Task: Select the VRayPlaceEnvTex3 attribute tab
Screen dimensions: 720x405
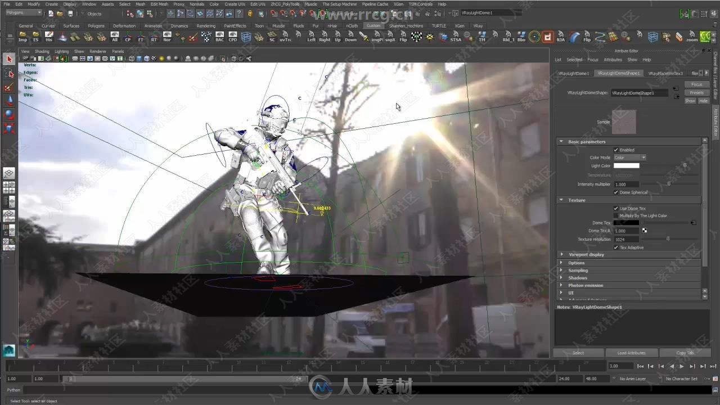Action: tap(665, 73)
